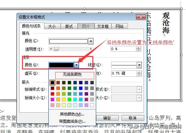The height and width of the screenshot is (133, 186).
Task: Collapse the line color dropdown arrow
Action: click(x=77, y=65)
